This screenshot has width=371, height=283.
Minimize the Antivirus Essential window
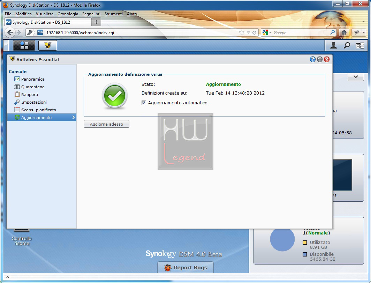coord(320,59)
